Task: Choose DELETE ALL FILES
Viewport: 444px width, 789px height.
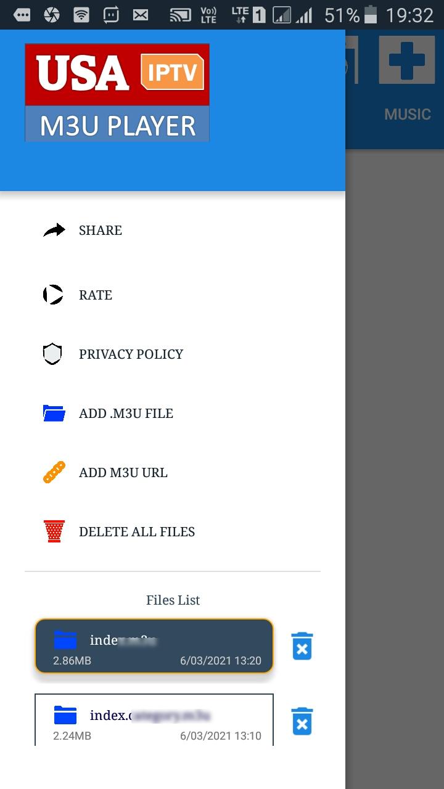Action: (x=137, y=532)
